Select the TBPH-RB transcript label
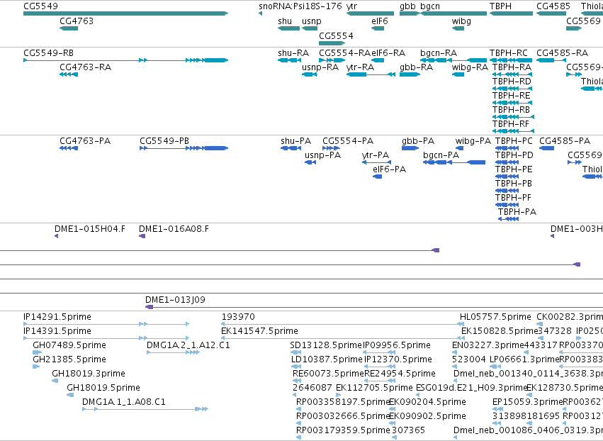603x441 pixels. click(512, 110)
